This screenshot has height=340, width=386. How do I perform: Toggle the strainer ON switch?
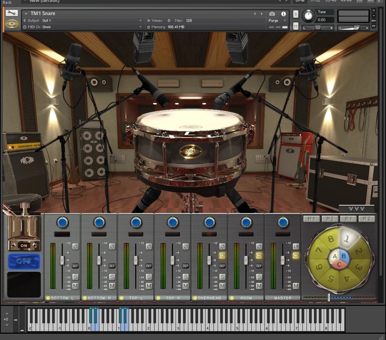24,245
